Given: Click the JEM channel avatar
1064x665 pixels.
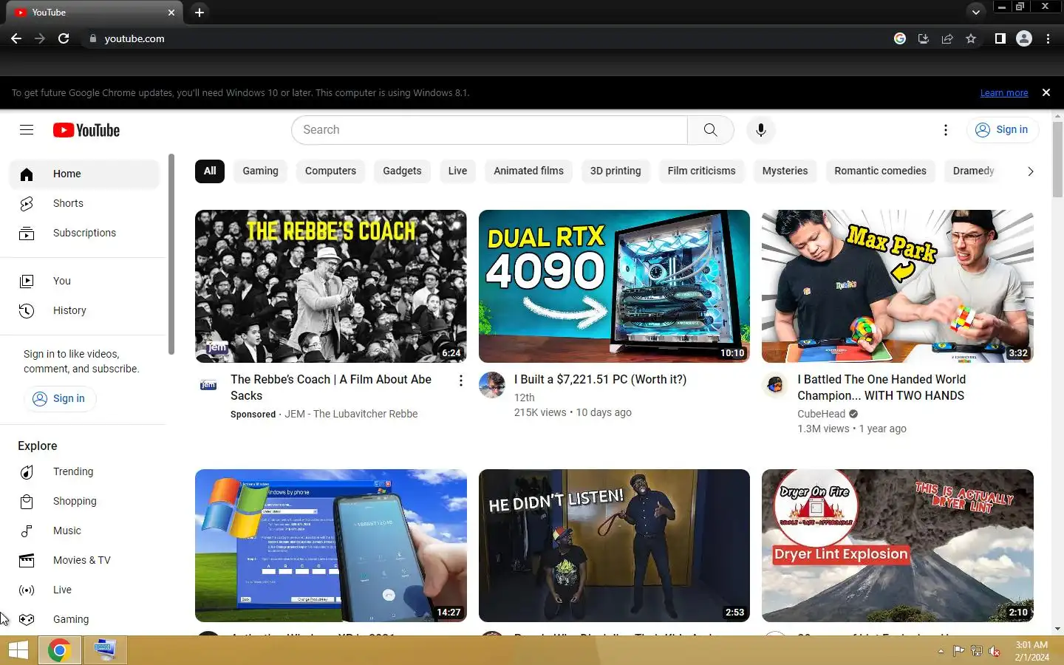Looking at the screenshot, I should pos(208,385).
